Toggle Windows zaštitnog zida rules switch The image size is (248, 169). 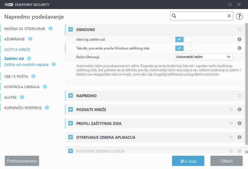click(184, 48)
